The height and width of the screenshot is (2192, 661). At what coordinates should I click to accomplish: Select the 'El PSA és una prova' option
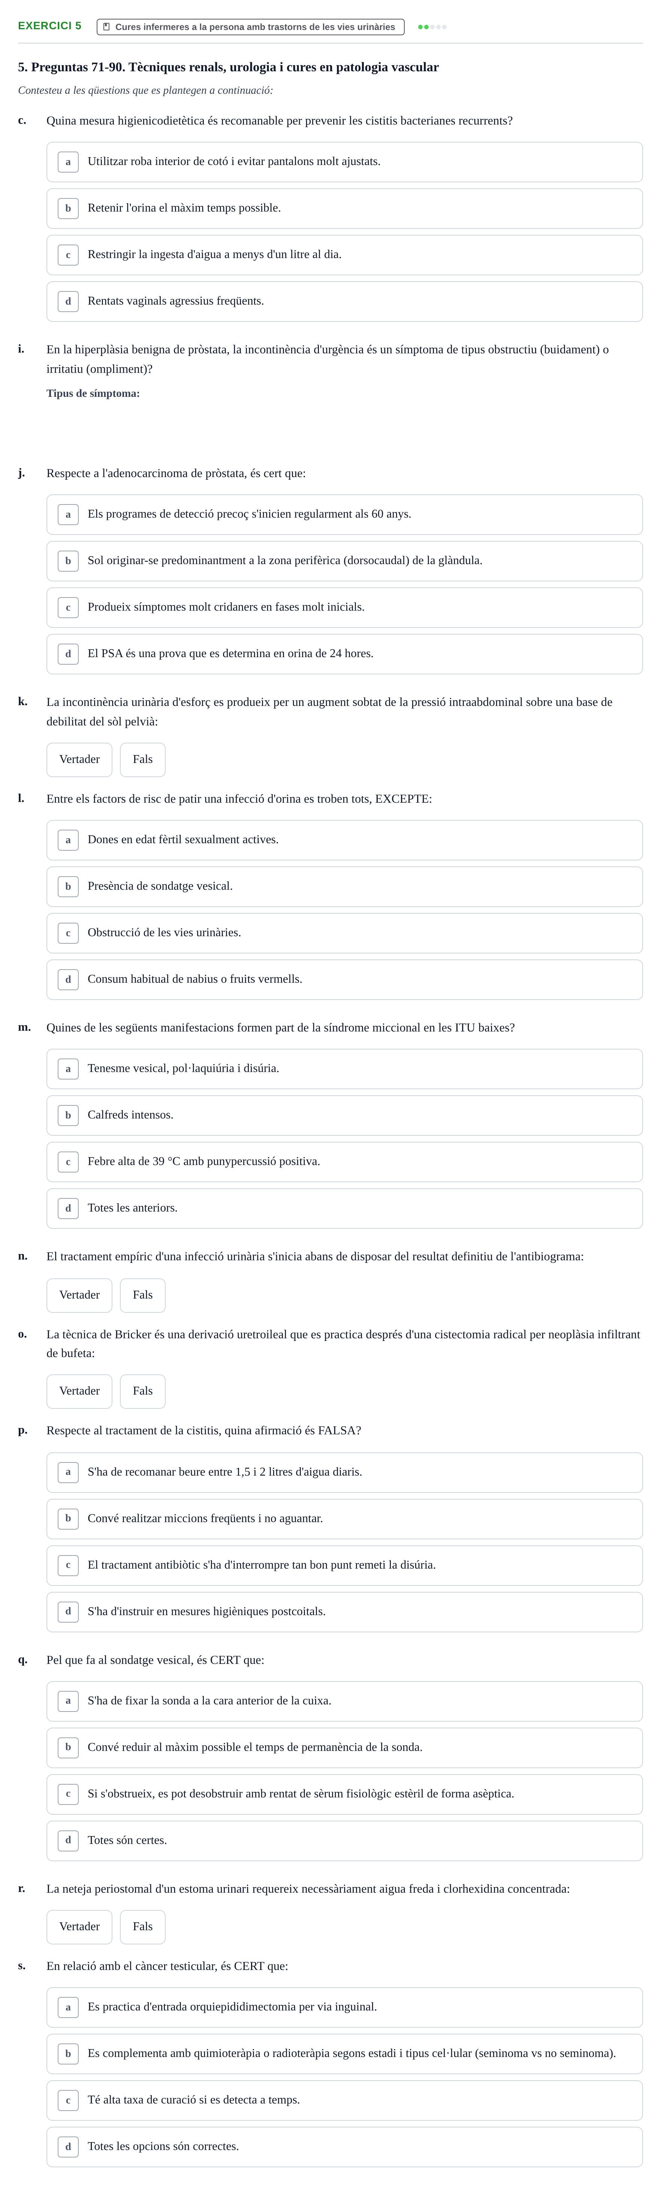pos(344,653)
